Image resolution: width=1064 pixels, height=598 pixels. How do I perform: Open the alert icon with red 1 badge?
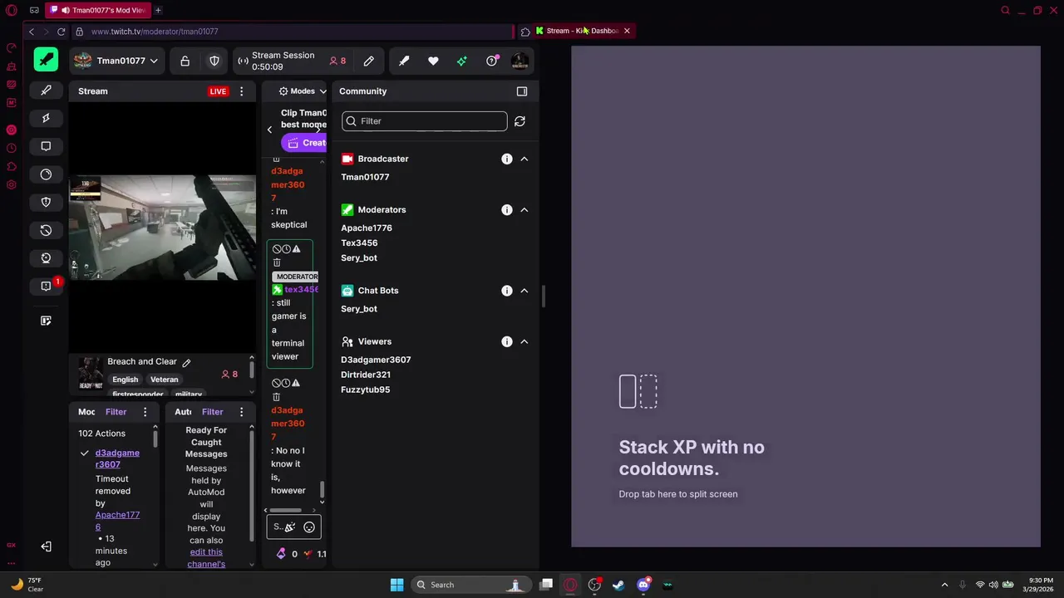coord(46,287)
